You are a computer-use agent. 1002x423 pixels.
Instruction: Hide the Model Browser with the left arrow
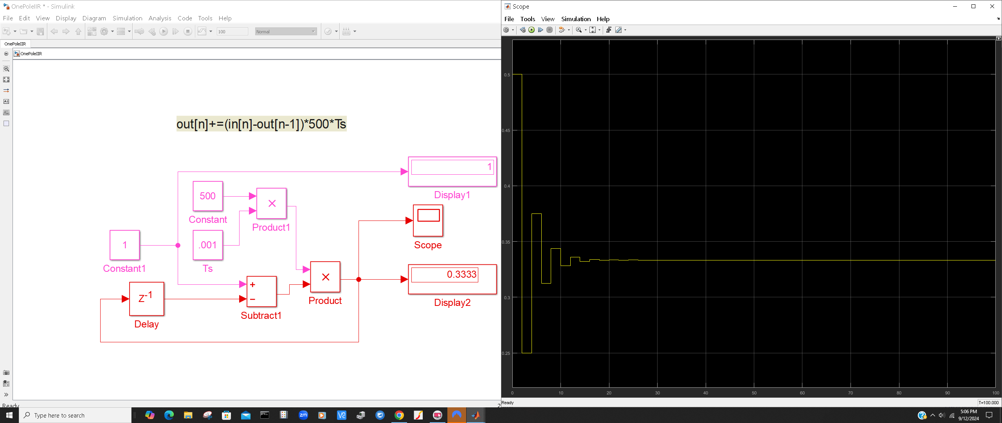[6, 54]
